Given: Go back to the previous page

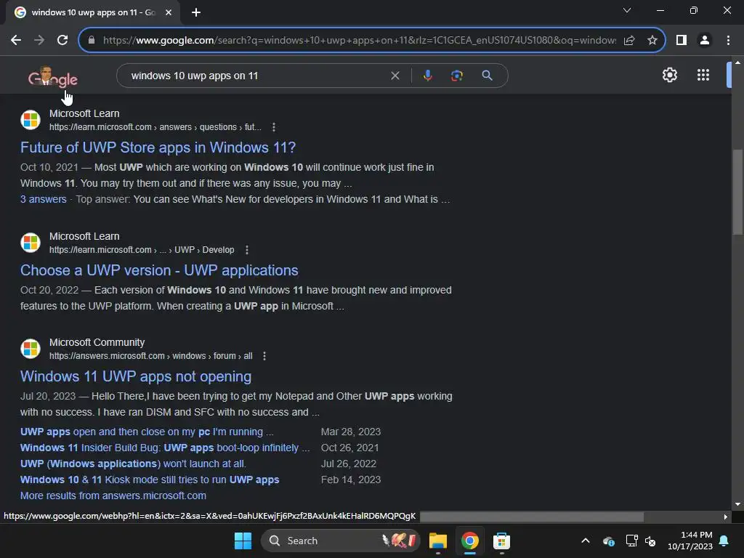Looking at the screenshot, I should (16, 41).
